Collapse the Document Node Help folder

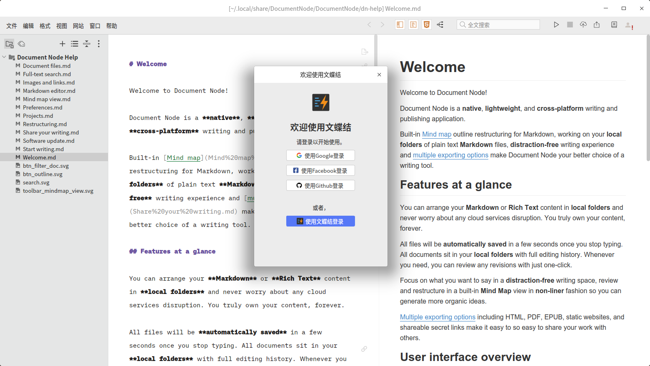point(4,57)
